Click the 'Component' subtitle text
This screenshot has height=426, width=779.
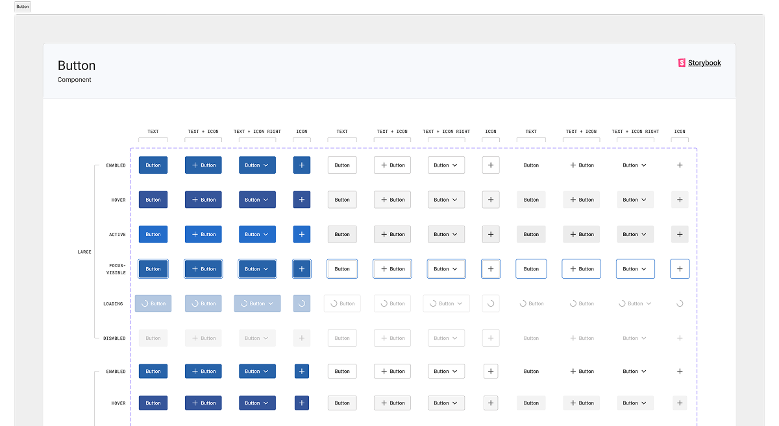click(75, 80)
